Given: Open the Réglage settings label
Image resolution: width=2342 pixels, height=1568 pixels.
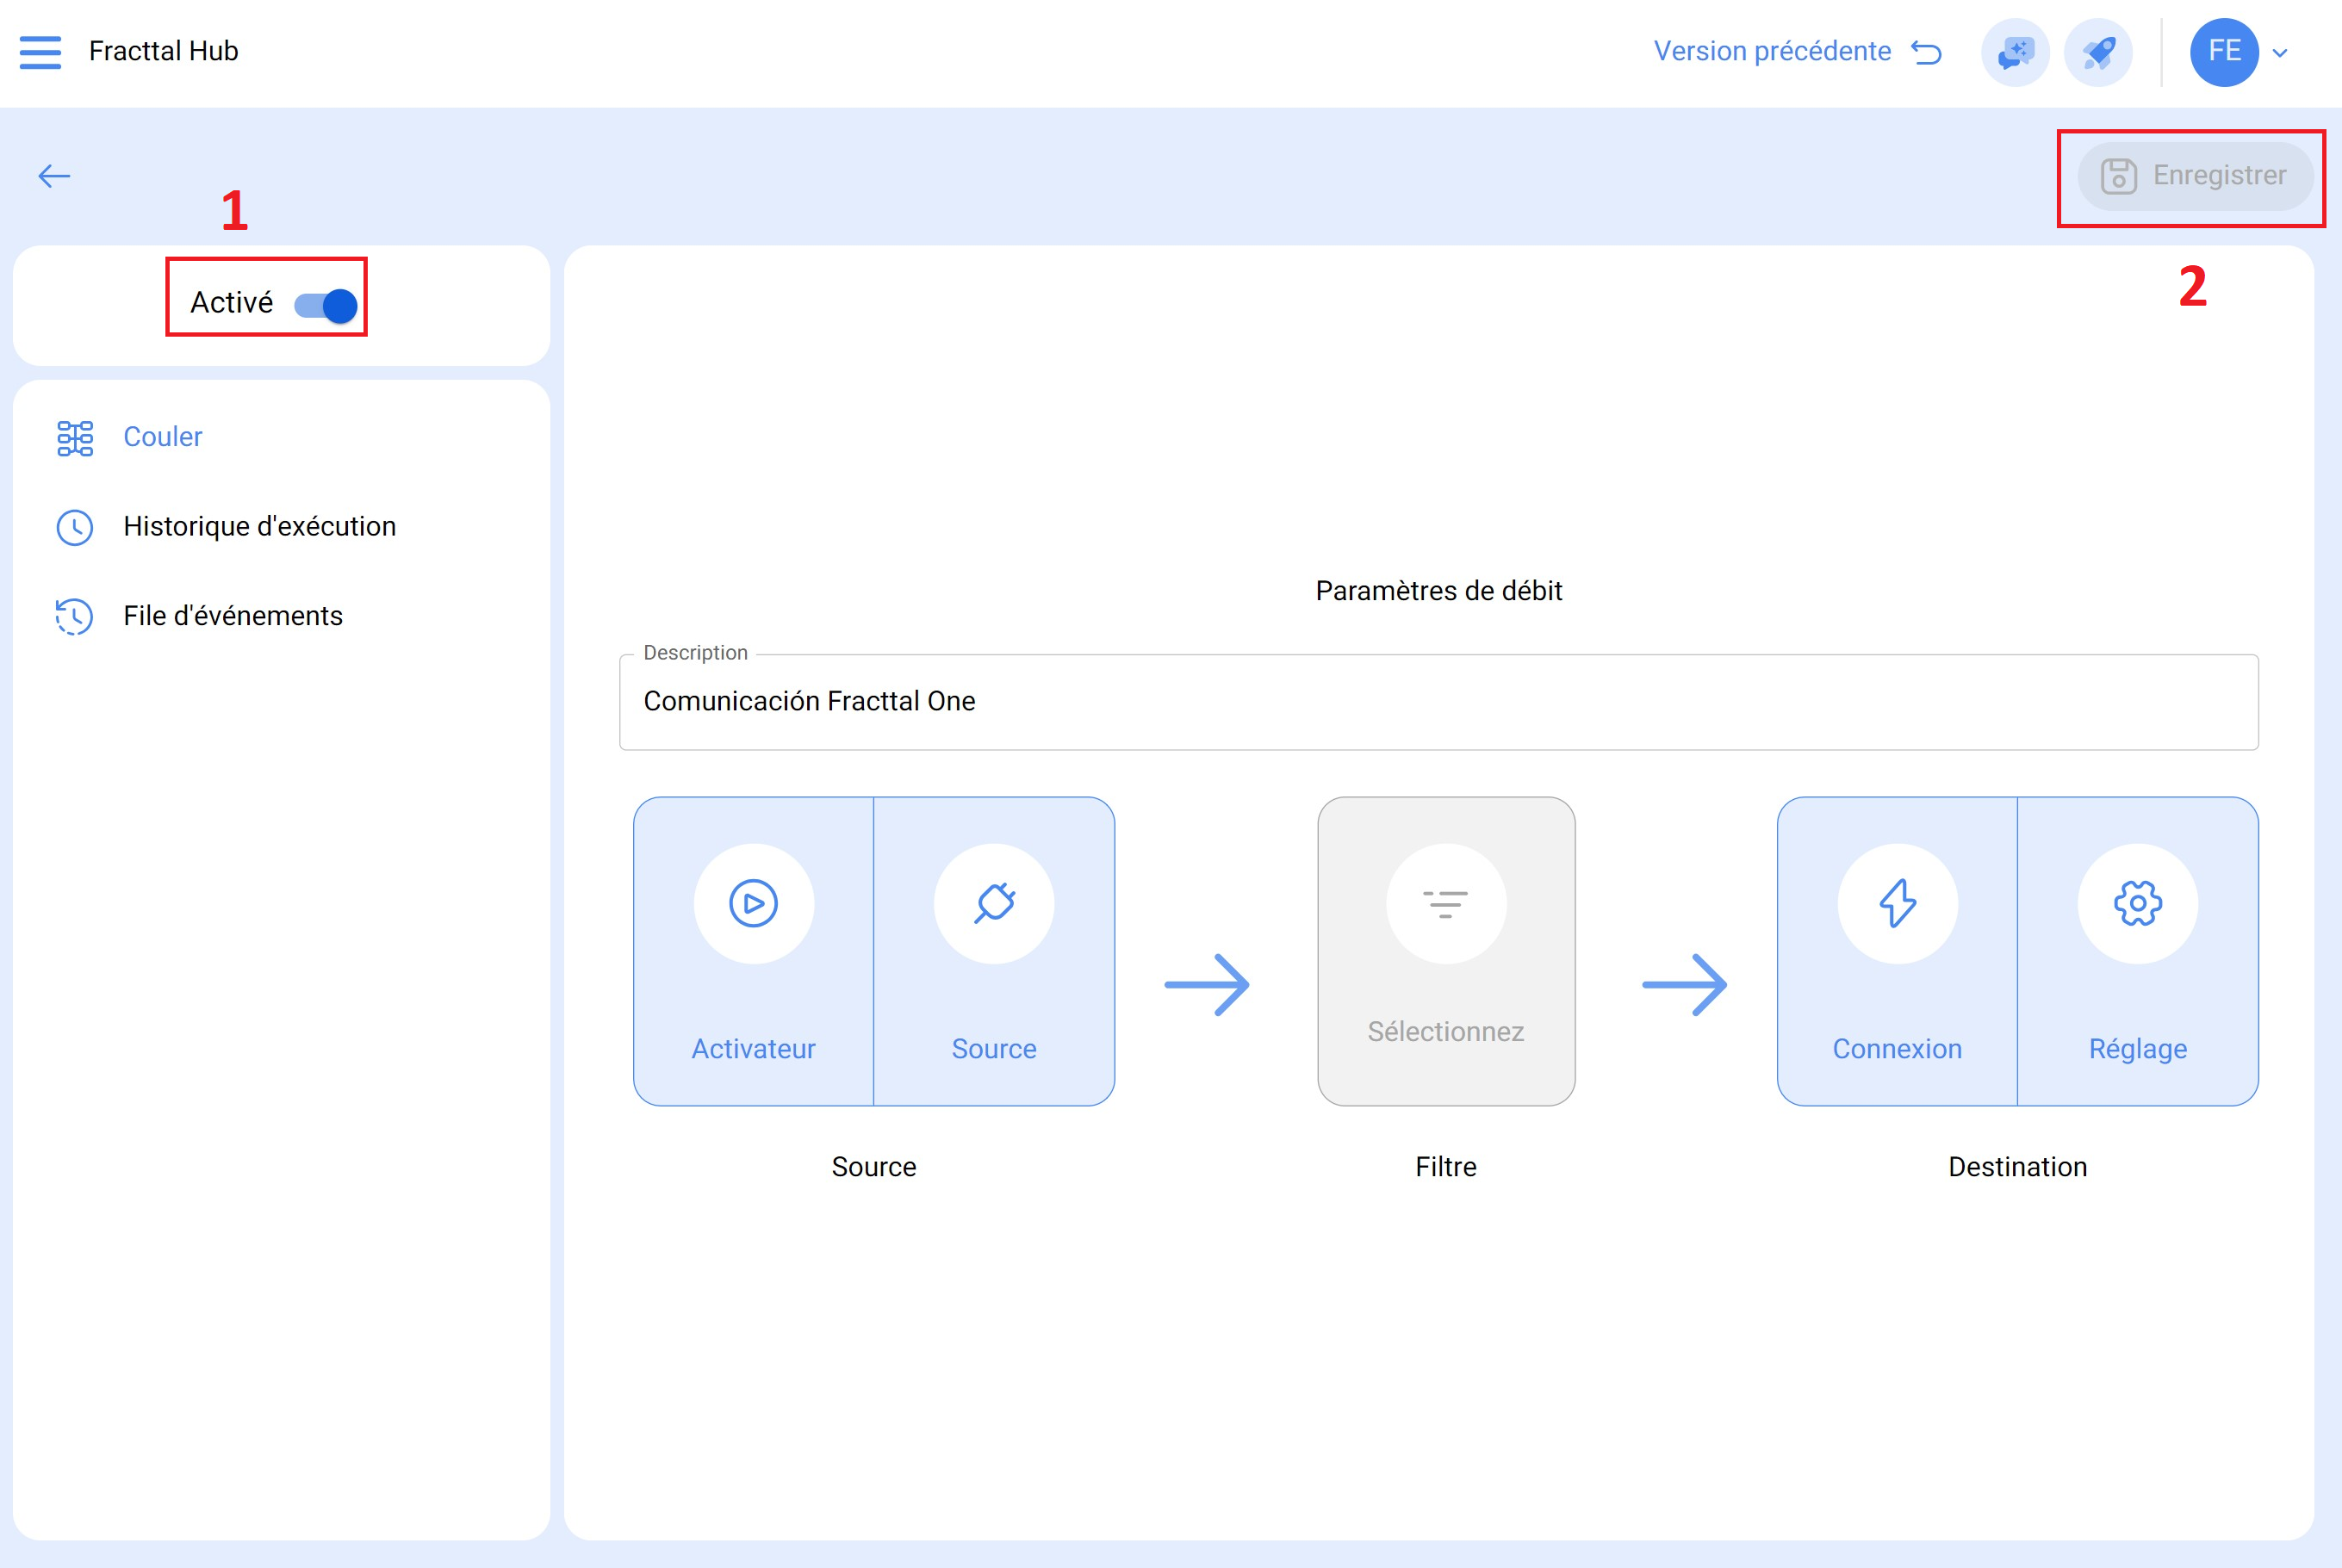Looking at the screenshot, I should 2138,1049.
